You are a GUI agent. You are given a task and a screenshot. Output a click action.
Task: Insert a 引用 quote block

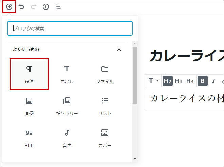29,138
